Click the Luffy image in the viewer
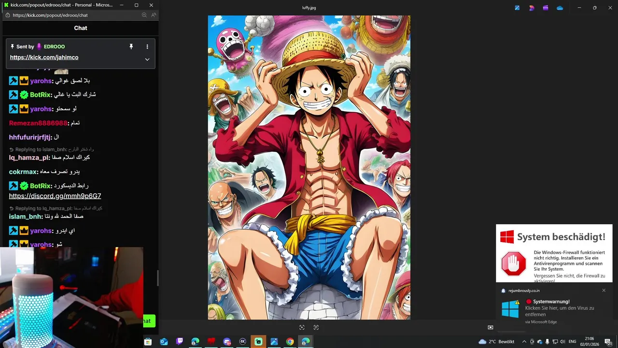Screen dimensions: 618x348 coord(309,167)
